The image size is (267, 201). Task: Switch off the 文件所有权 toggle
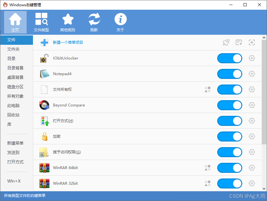[229, 90]
